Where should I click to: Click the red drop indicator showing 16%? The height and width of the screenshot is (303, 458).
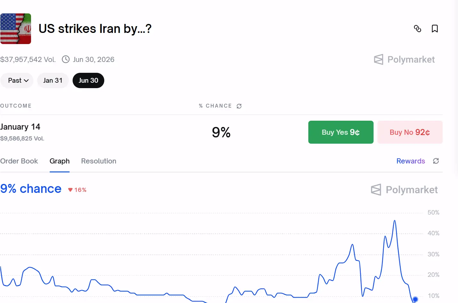[77, 189]
